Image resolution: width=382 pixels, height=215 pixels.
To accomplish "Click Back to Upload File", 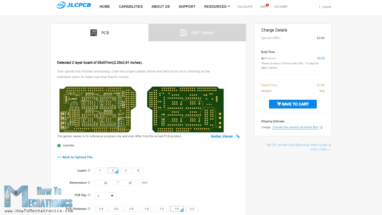I will click(75, 157).
